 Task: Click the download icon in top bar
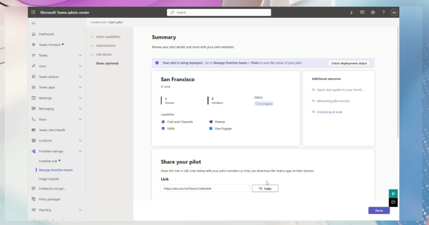pyautogui.click(x=351, y=13)
